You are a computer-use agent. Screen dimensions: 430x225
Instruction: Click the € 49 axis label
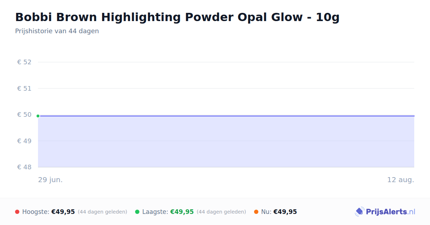pyautogui.click(x=24, y=141)
